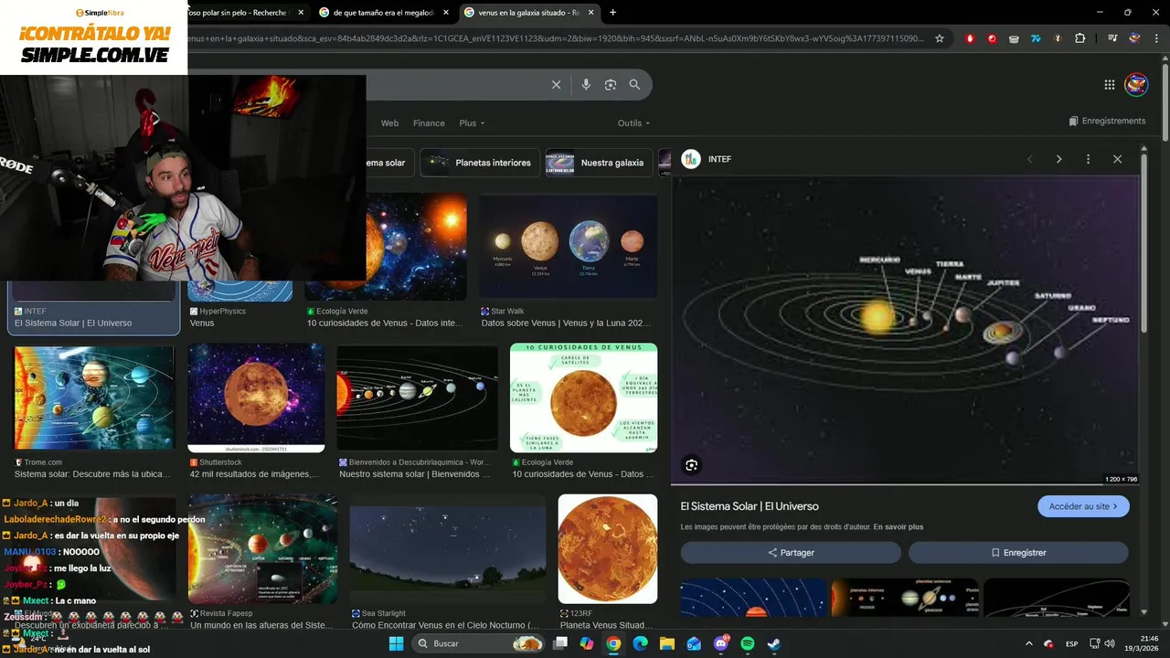Select the Nuestra galaxia filter chip
Screen dimensions: 1170x658
pyautogui.click(x=599, y=163)
